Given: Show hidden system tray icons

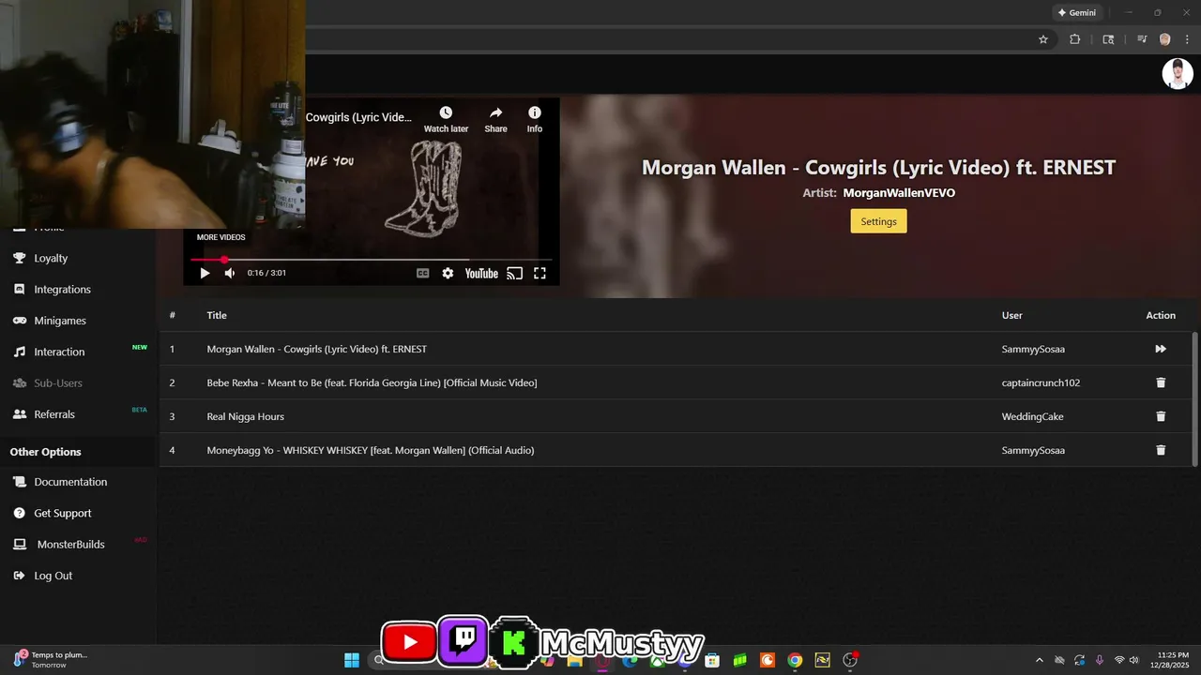Looking at the screenshot, I should point(1039,660).
